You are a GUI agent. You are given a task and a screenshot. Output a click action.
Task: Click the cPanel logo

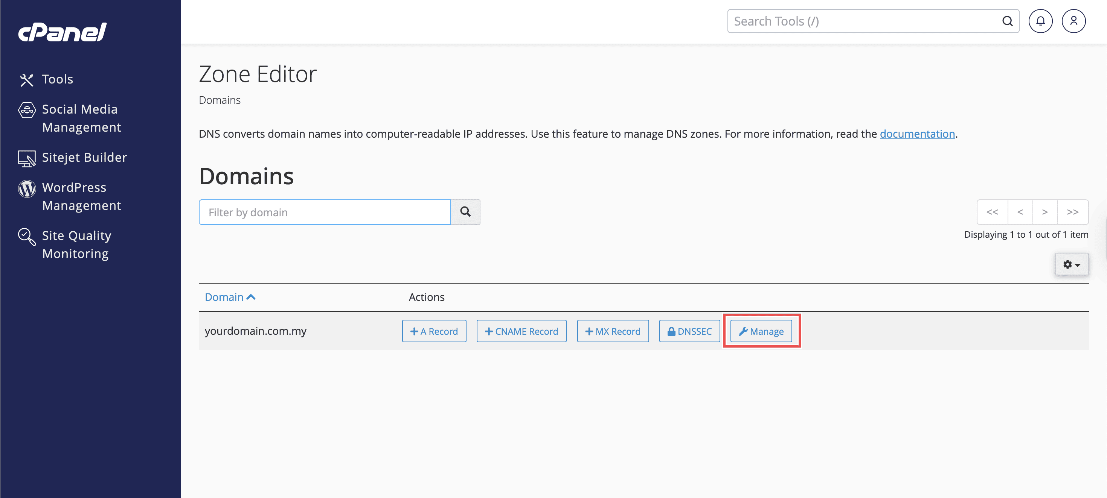[x=62, y=32]
